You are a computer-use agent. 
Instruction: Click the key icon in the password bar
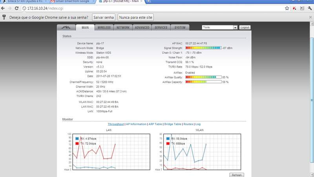pos(4,17)
